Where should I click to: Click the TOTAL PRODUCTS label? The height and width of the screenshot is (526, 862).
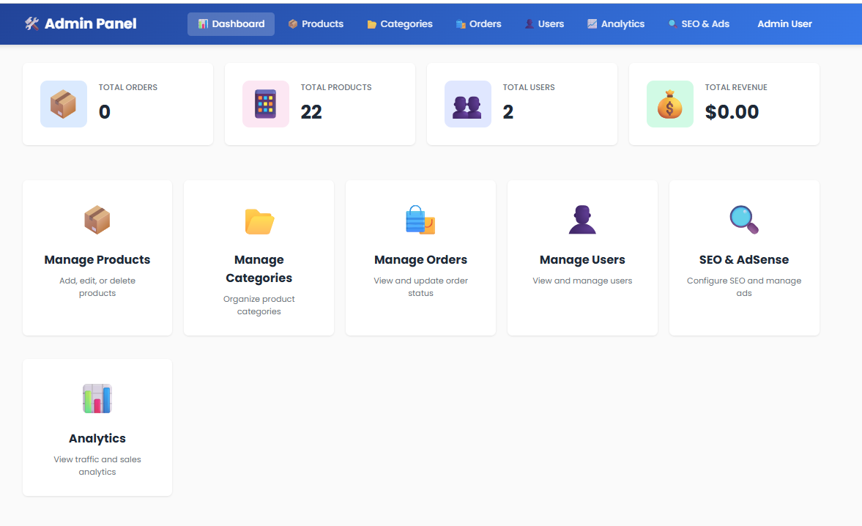[336, 87]
